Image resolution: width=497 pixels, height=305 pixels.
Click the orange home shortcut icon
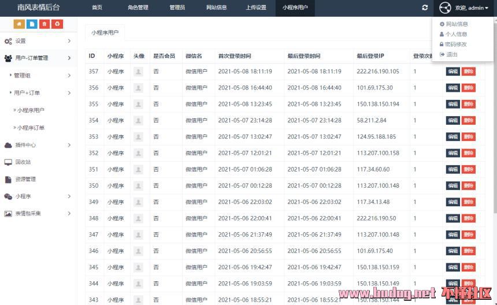pyautogui.click(x=19, y=24)
